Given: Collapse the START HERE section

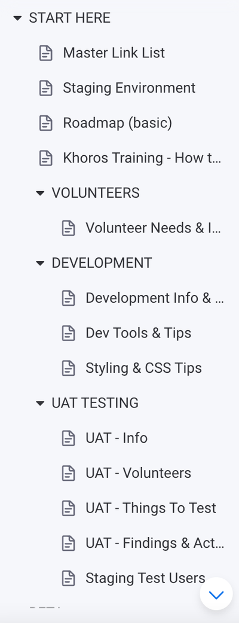Looking at the screenshot, I should pyautogui.click(x=17, y=18).
